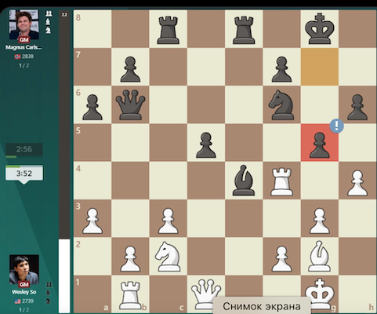Click the Снимок экрана tooltip label
The height and width of the screenshot is (314, 377).
click(262, 306)
